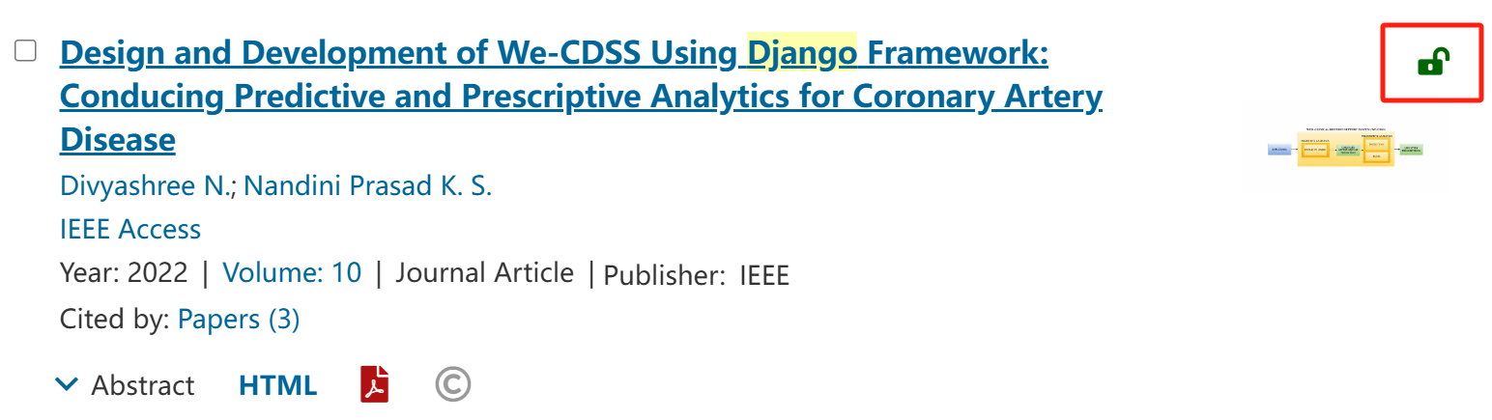Open the We-CDSS Coronary Artery Disease article title
Image resolution: width=1492 pixels, height=420 pixels.
click(581, 97)
